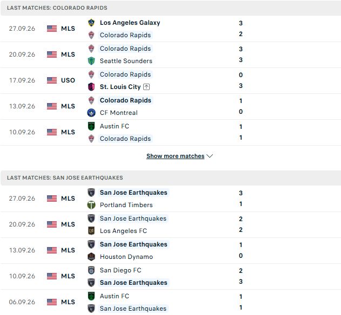Click US flag in 06.09.26 match row
The height and width of the screenshot is (315, 341).
(52, 302)
